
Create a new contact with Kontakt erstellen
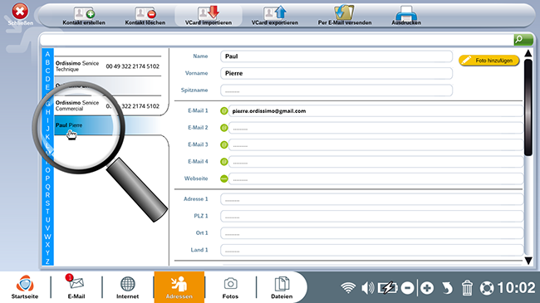click(x=84, y=16)
